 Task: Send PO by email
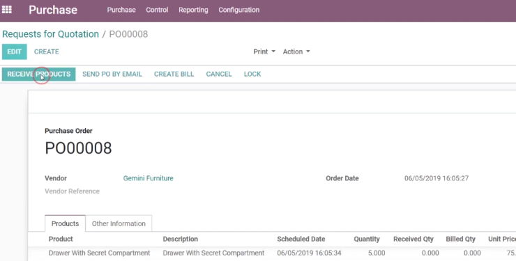point(112,74)
